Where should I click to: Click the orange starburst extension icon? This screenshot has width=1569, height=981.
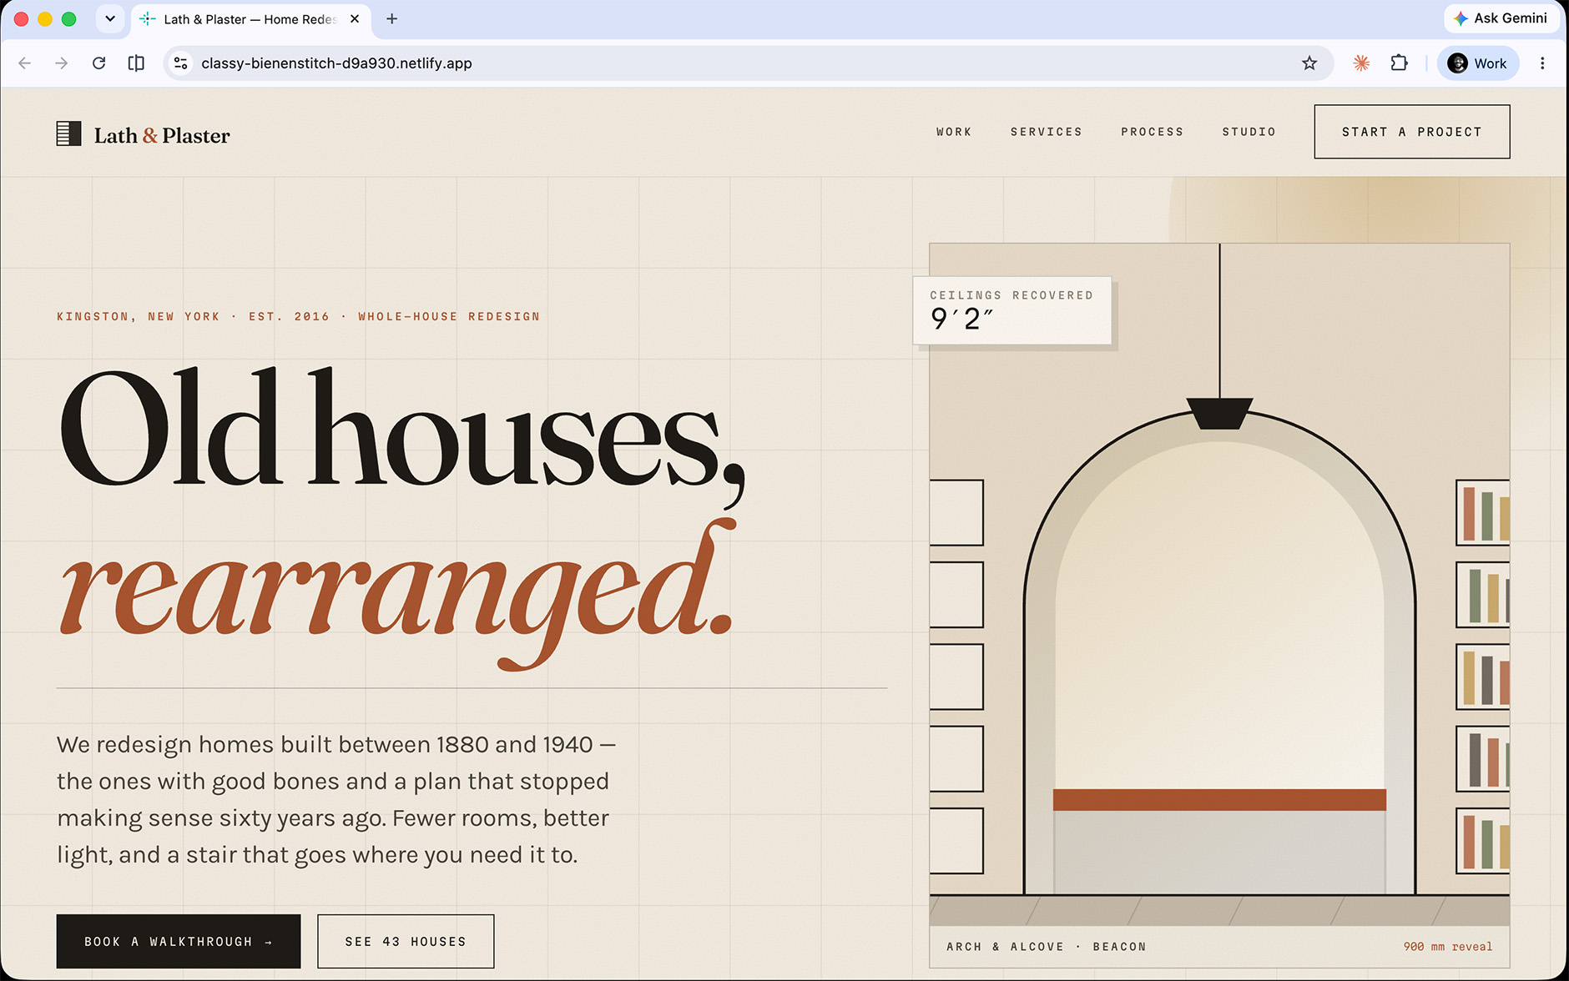(1361, 63)
